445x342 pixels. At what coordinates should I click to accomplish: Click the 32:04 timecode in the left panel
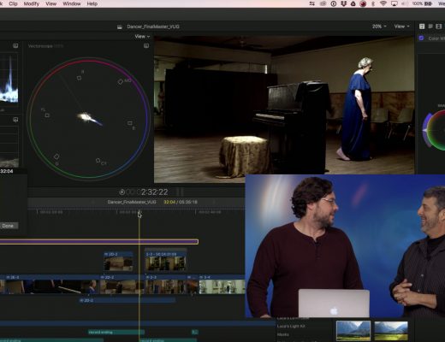(x=6, y=171)
